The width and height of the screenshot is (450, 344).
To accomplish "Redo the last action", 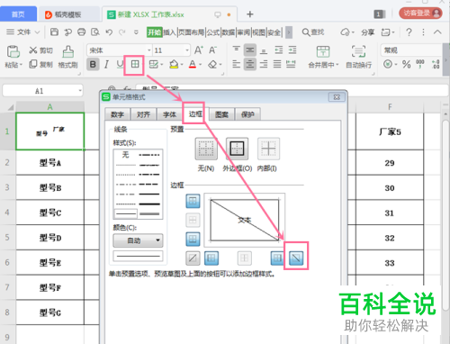I will tap(122, 32).
